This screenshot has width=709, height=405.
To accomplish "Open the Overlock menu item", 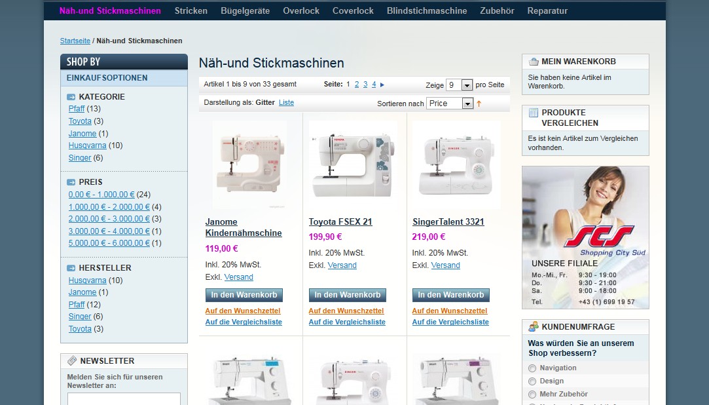I will coord(301,11).
